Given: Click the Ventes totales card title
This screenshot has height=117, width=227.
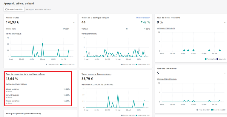Looking at the screenshot, I should coord(13,18).
